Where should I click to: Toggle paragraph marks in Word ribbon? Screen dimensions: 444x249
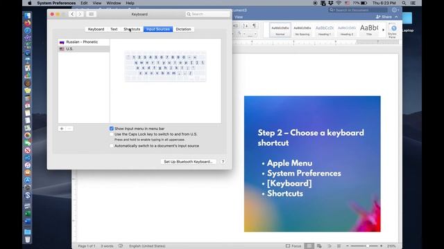(255, 26)
